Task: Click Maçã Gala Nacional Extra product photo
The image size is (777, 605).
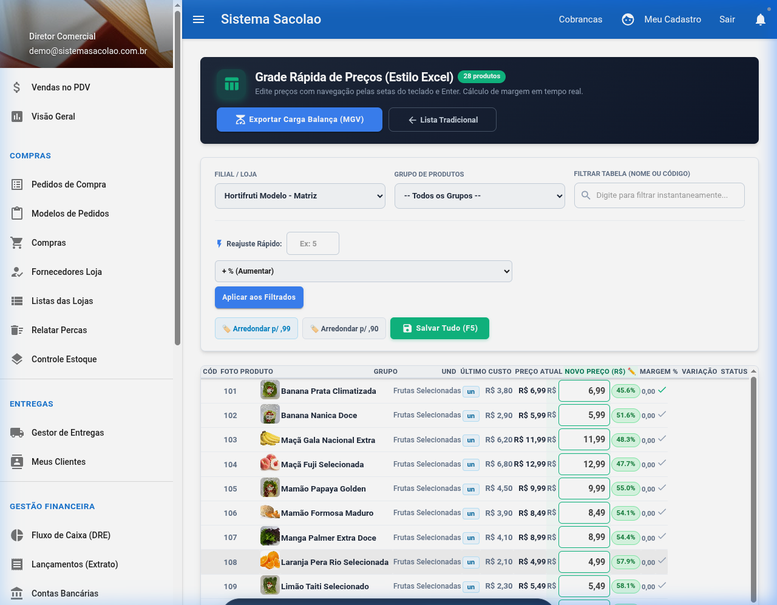Action: 270,440
